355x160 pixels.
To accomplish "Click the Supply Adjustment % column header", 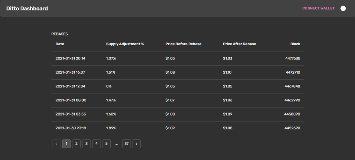I will tap(125, 44).
